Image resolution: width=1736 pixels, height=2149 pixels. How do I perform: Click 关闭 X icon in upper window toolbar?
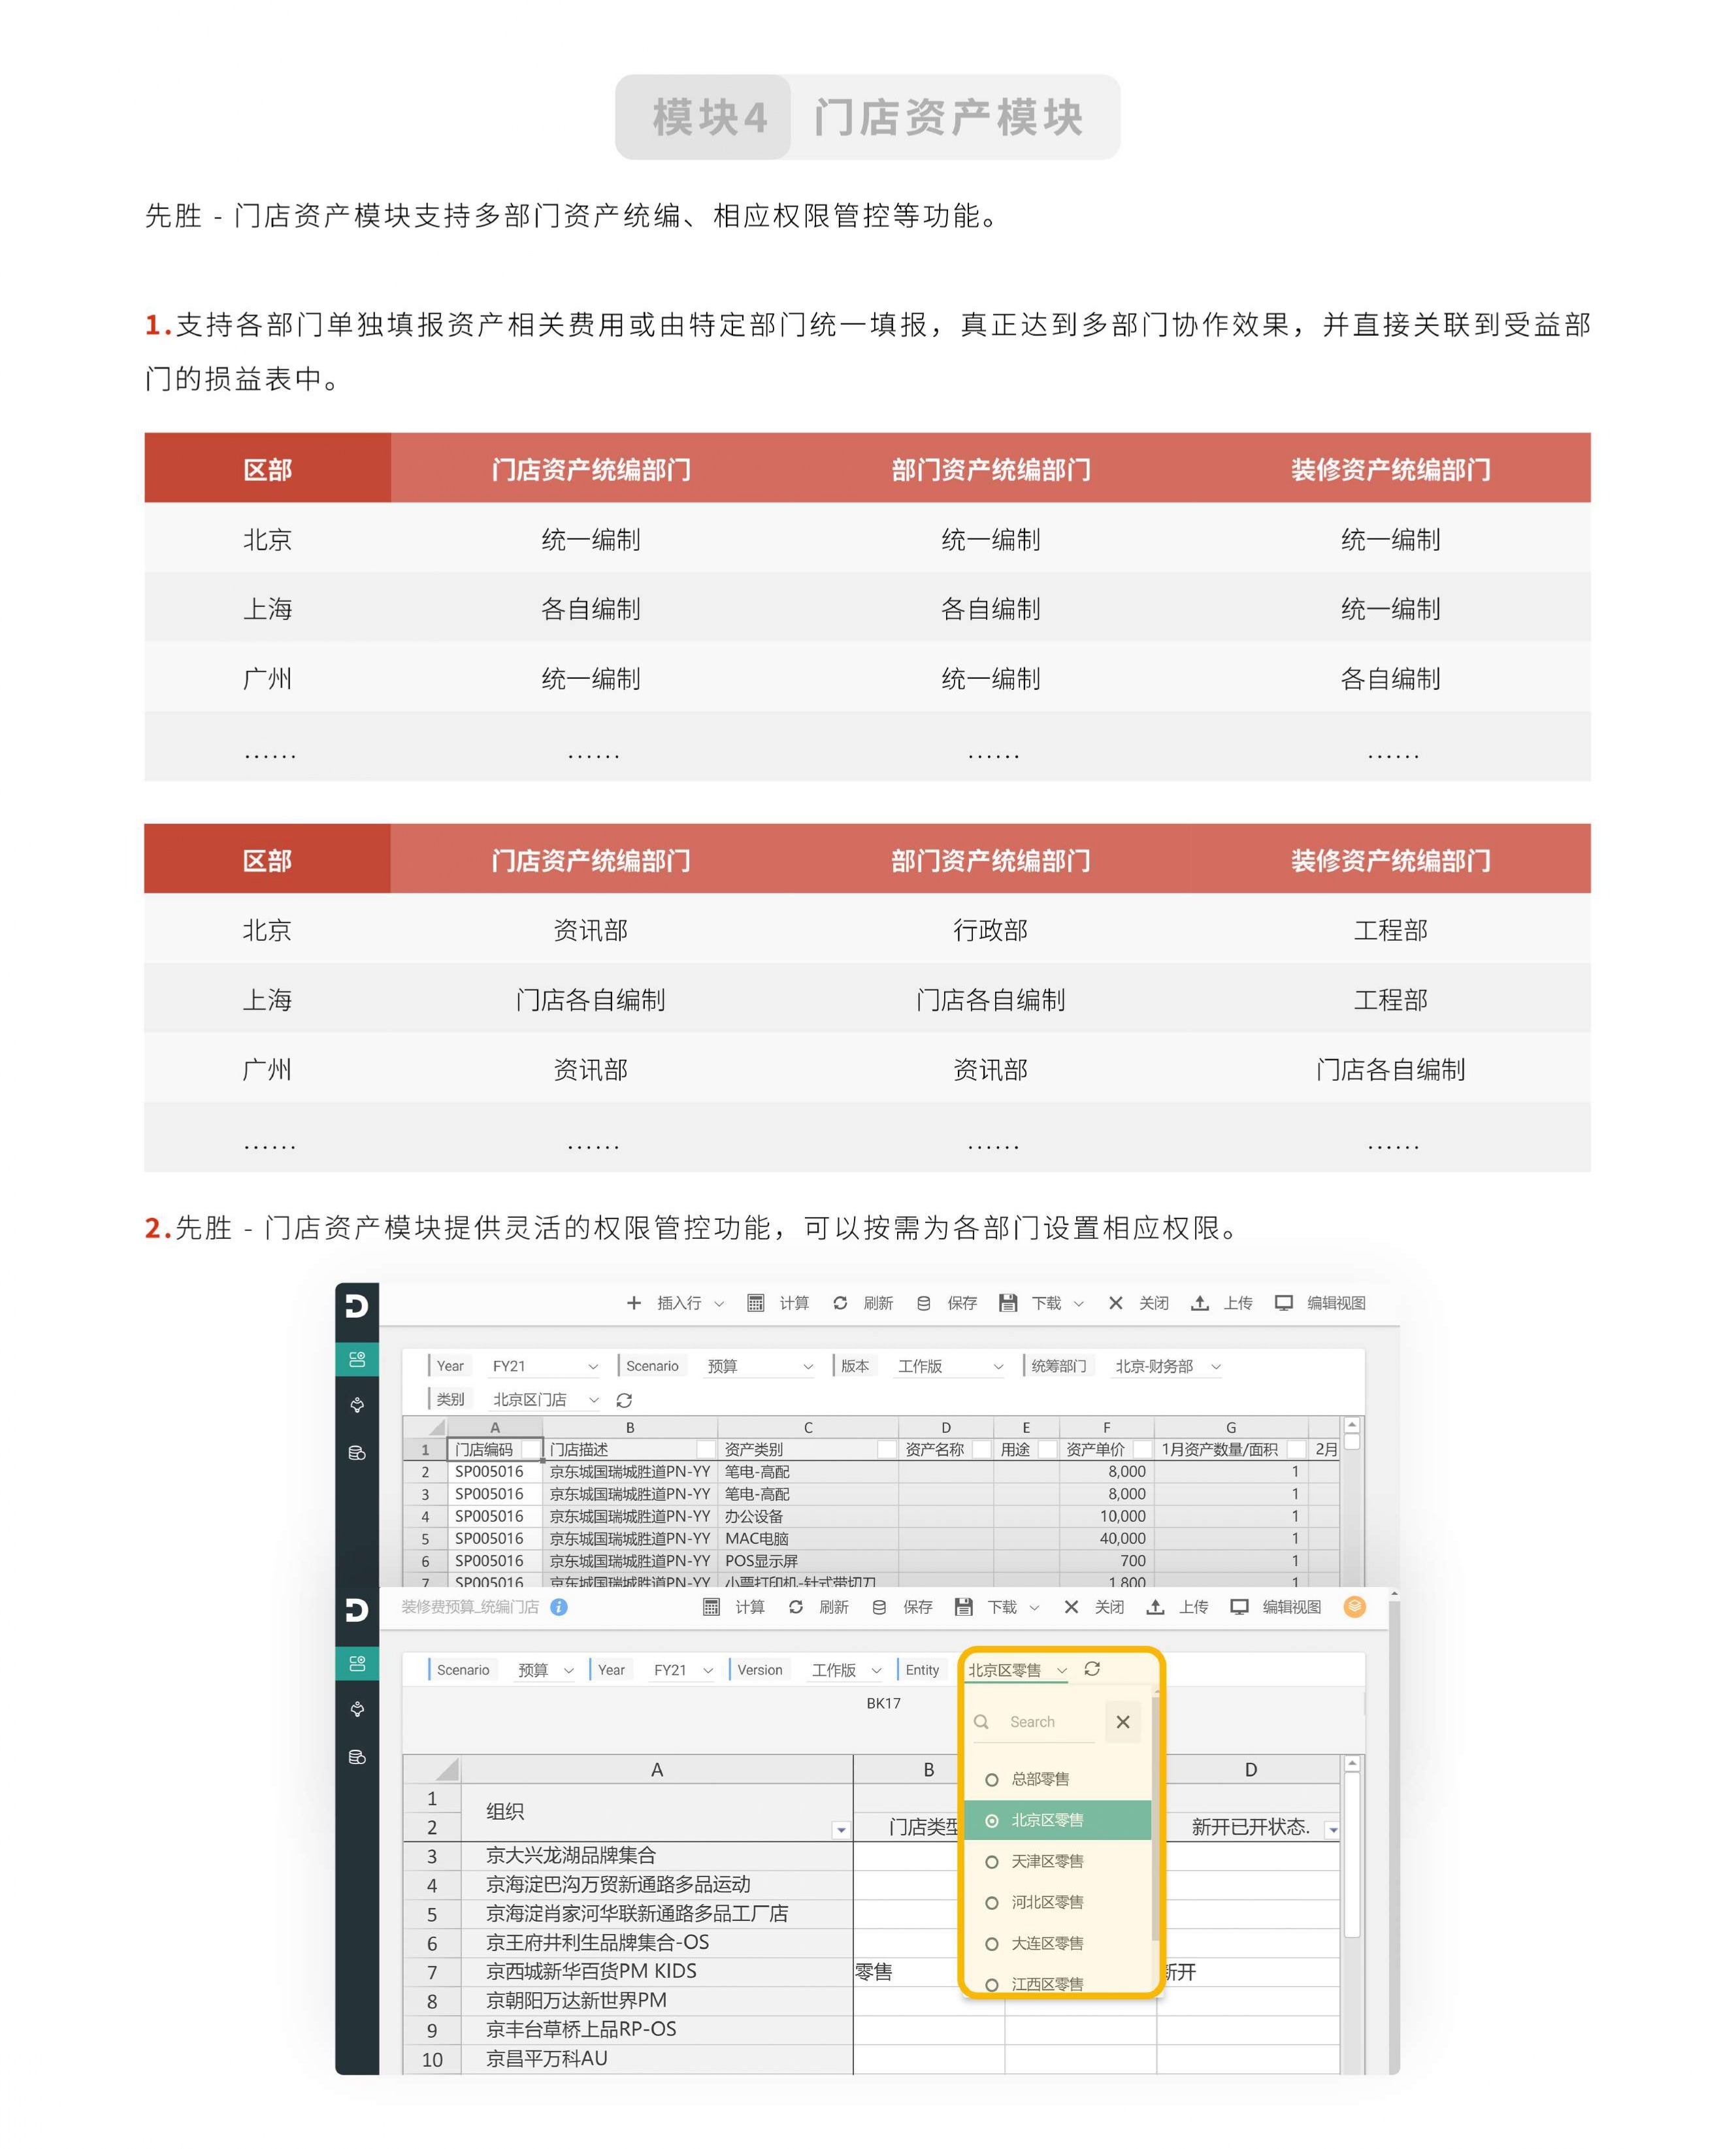(x=1116, y=1302)
